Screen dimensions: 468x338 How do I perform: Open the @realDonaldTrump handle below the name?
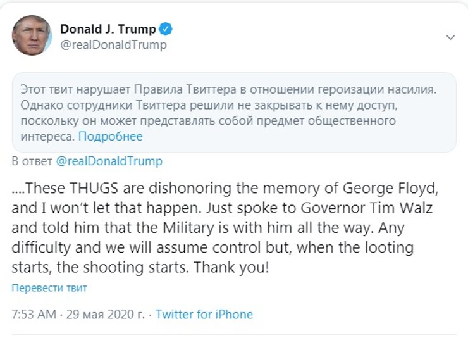tap(113, 45)
